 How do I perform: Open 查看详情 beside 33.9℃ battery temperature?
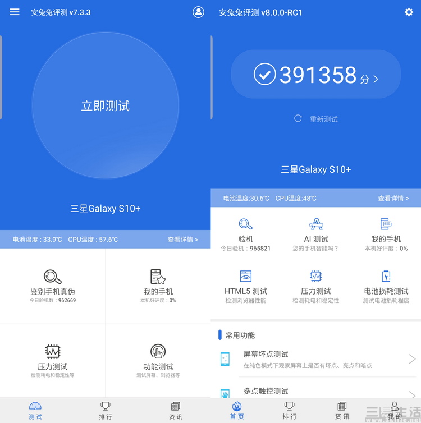pyautogui.click(x=182, y=240)
